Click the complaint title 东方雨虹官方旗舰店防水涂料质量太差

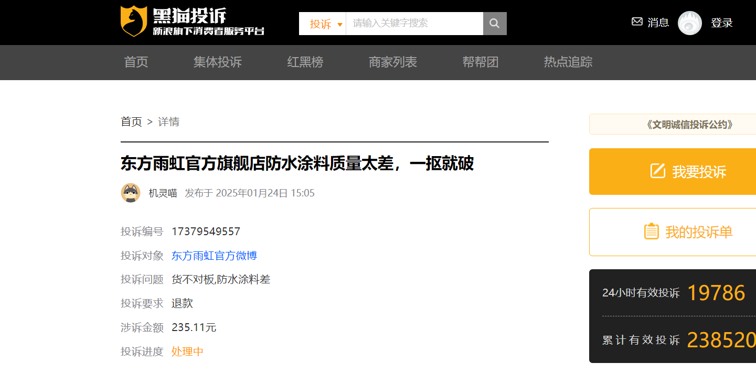pyautogui.click(x=297, y=164)
